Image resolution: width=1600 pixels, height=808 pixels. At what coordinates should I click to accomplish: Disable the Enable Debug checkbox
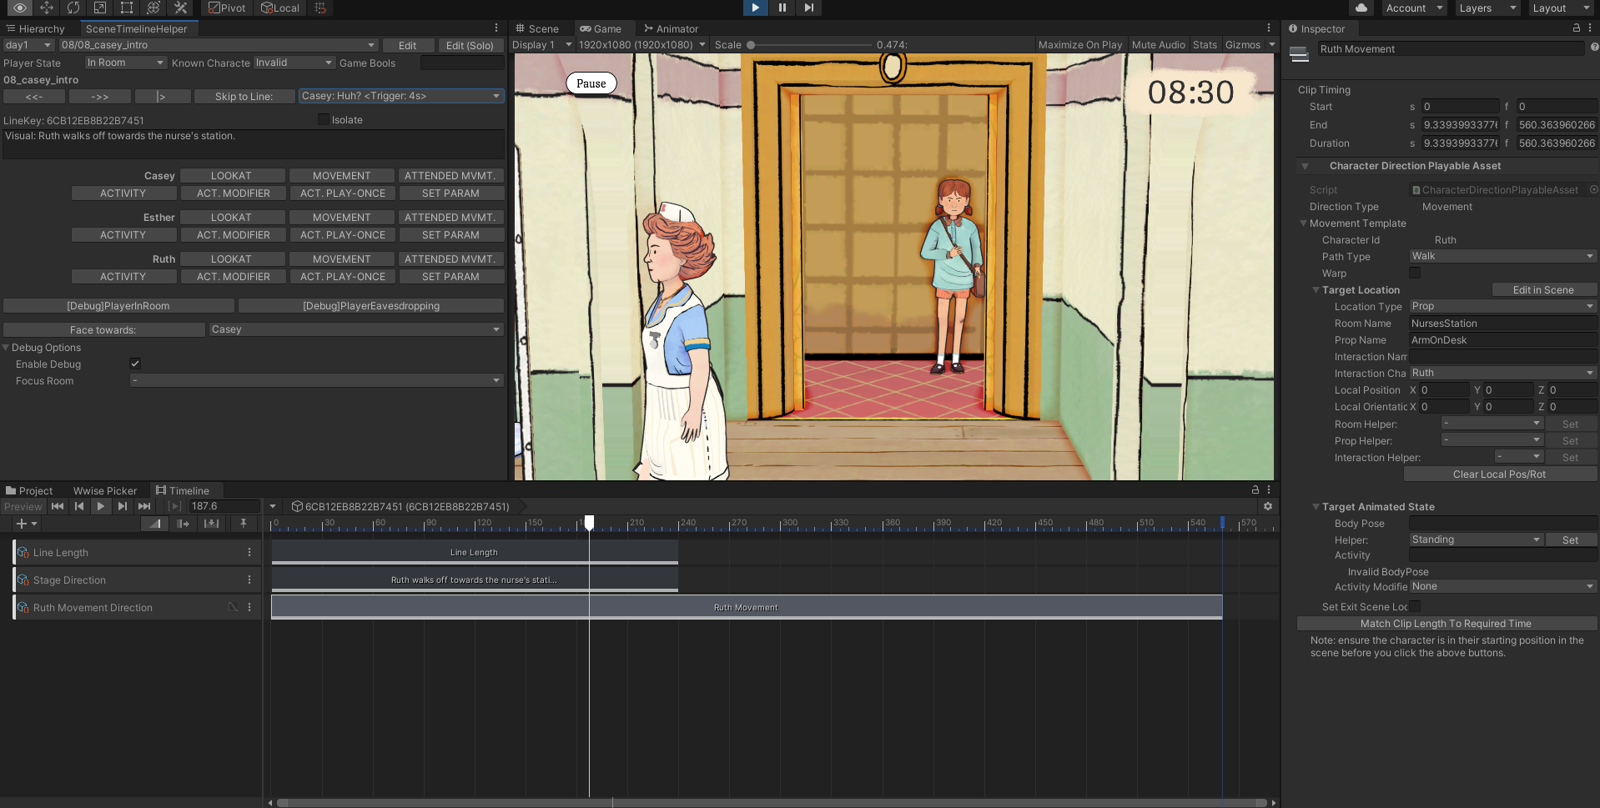pos(135,364)
